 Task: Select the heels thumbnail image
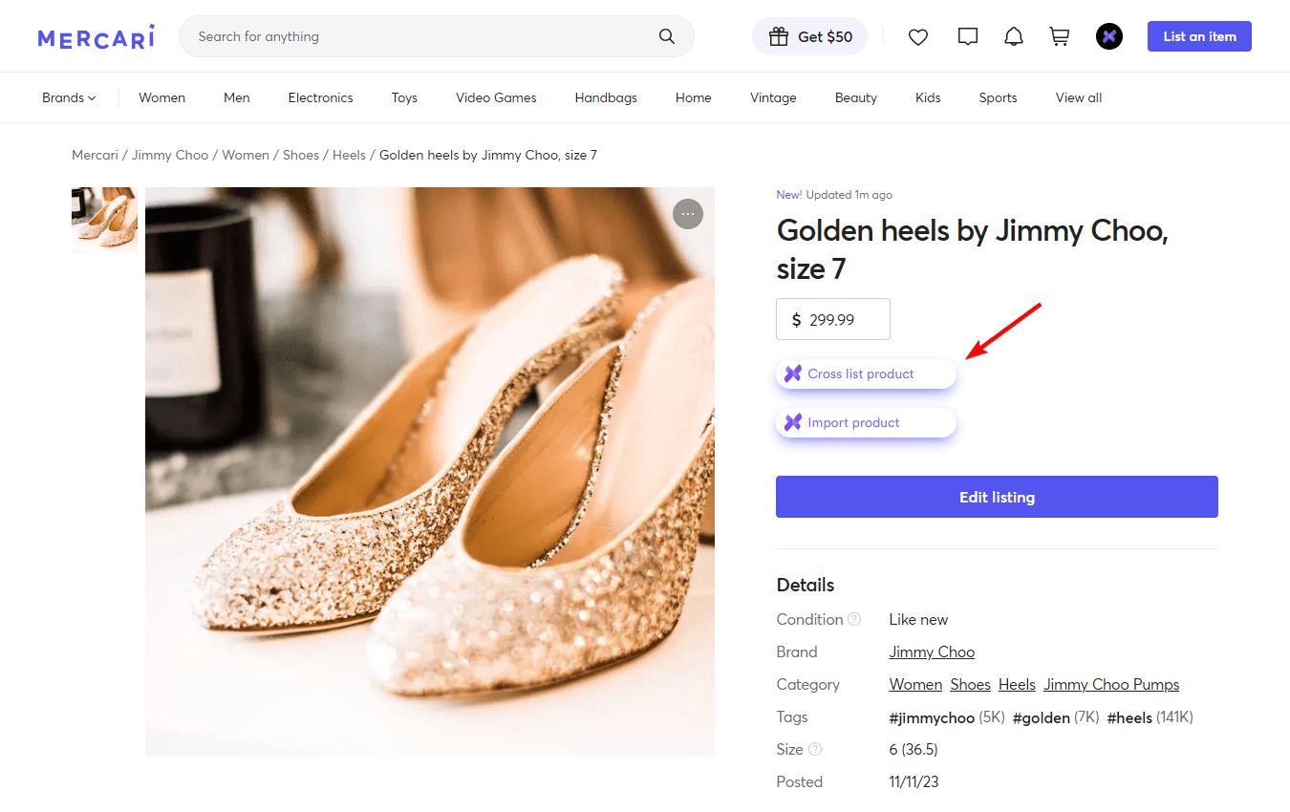coord(104,220)
